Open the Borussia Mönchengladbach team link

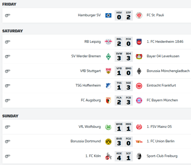coord(168,71)
